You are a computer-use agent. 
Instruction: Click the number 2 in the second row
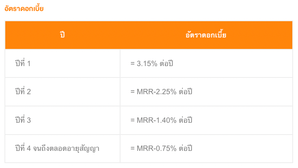(x=29, y=92)
